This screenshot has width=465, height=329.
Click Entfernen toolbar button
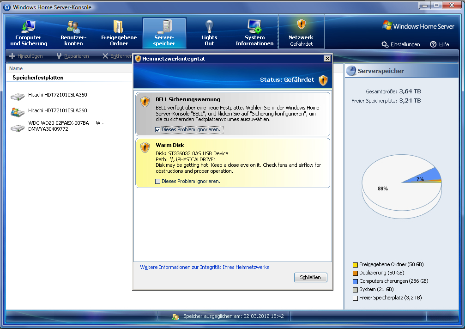click(x=117, y=56)
